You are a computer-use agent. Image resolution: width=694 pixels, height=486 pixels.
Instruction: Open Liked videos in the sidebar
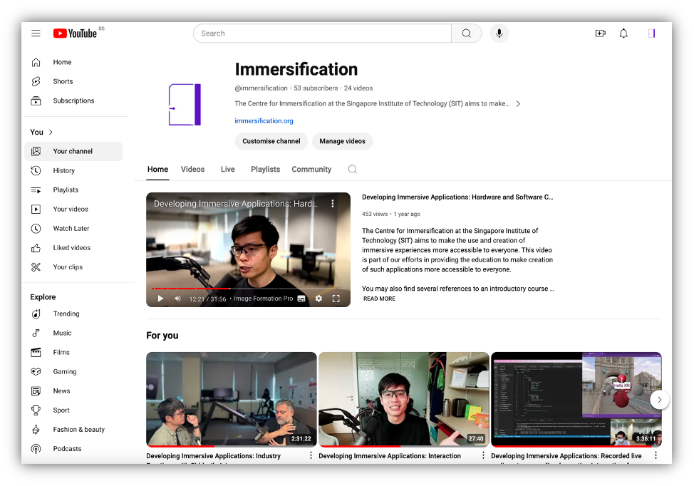[73, 247]
